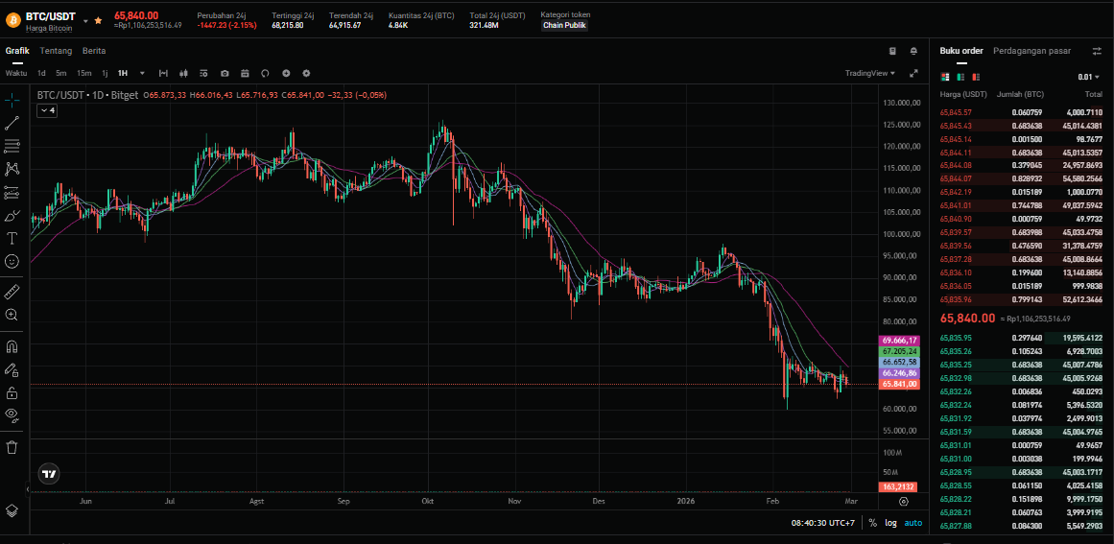The image size is (1114, 544).
Task: Select the trend line drawing tool
Action: pyautogui.click(x=12, y=123)
